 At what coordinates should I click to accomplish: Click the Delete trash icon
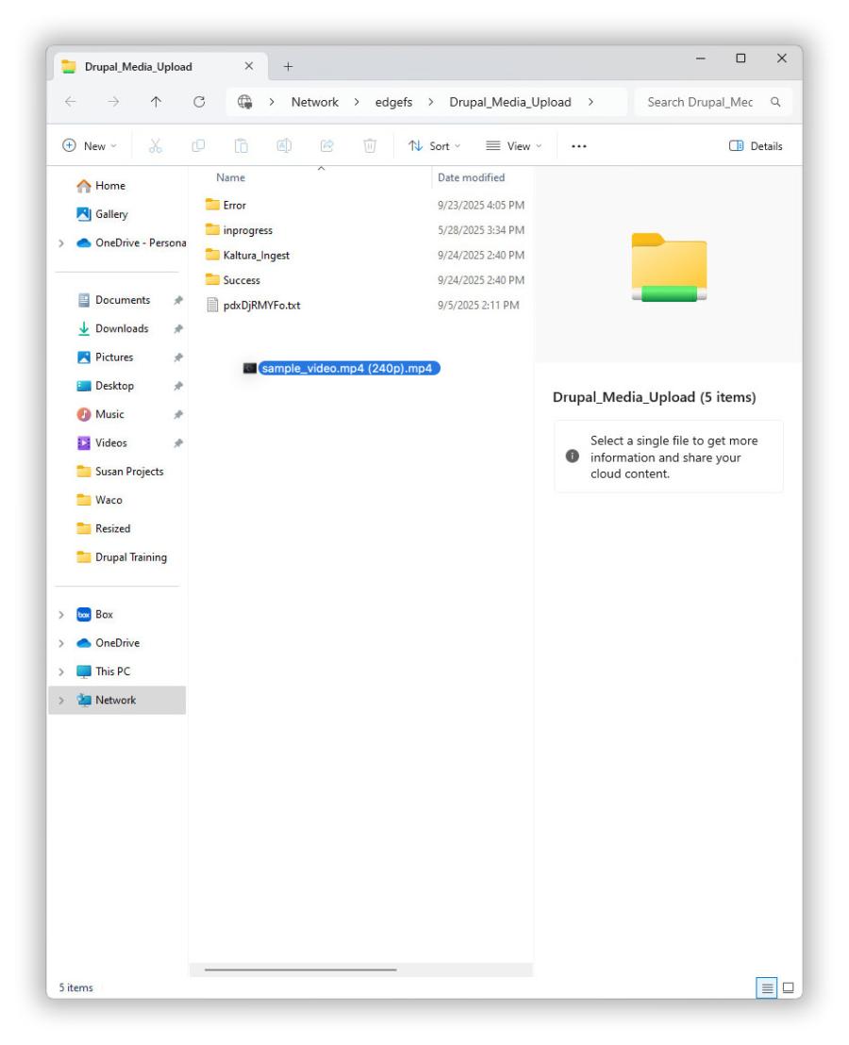(370, 146)
